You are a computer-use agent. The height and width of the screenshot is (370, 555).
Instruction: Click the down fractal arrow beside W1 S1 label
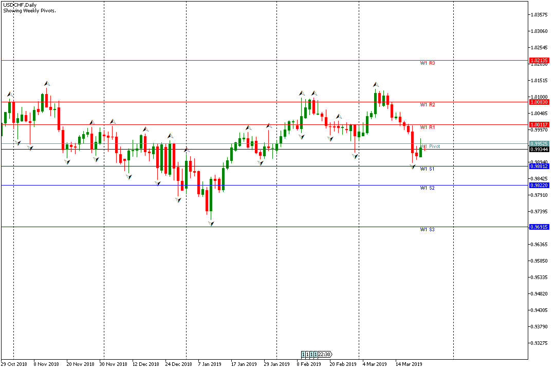(x=412, y=166)
